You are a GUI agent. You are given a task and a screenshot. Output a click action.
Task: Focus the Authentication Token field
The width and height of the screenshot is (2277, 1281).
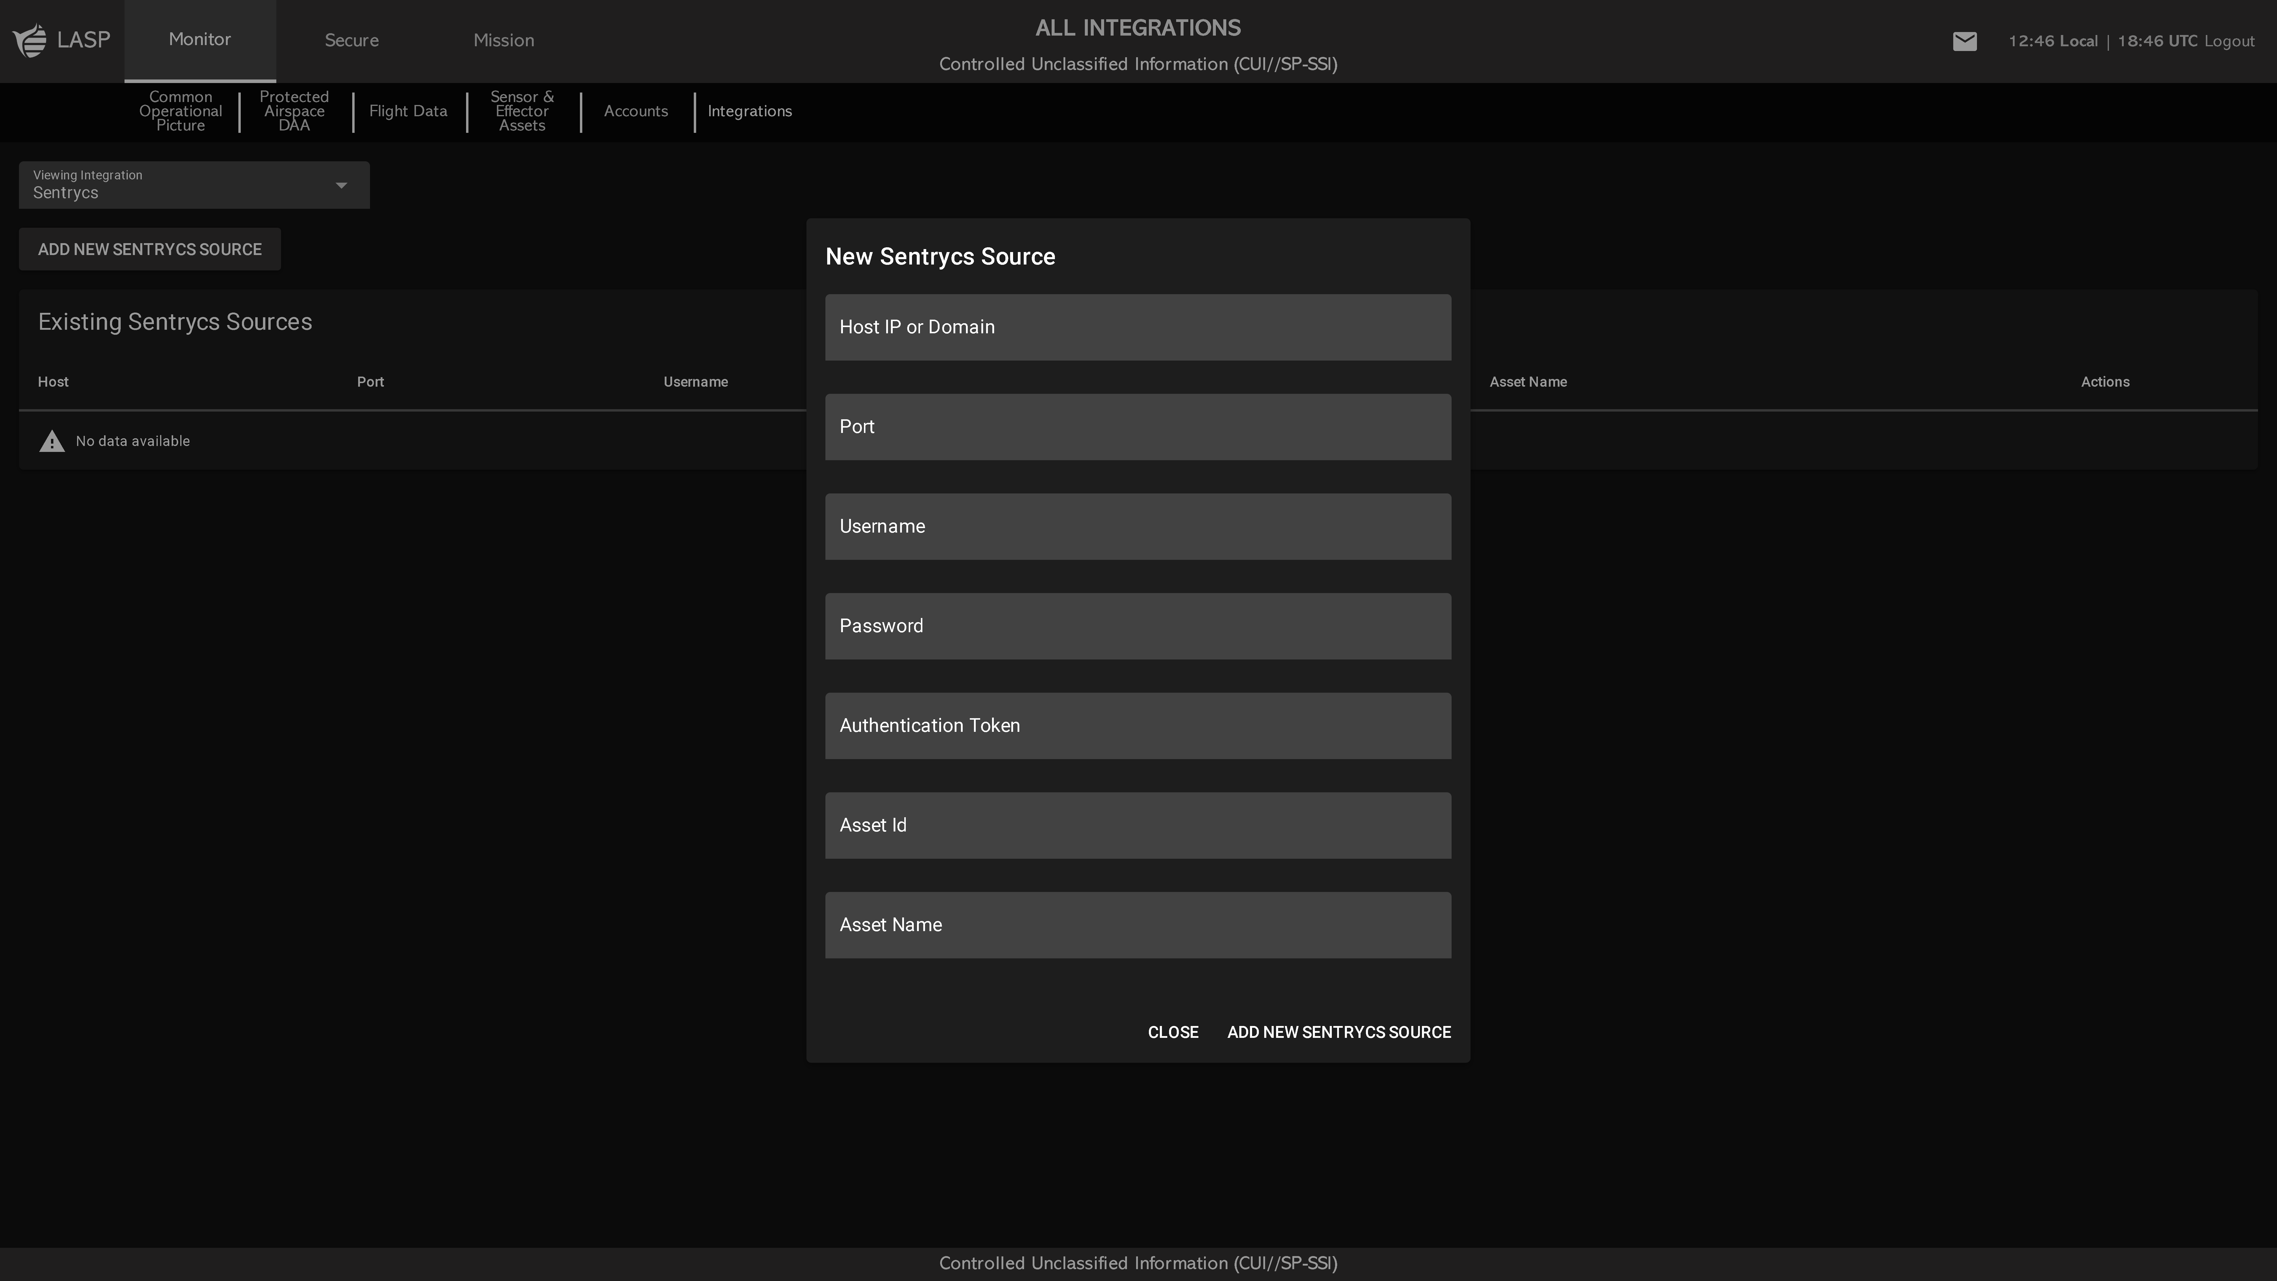click(x=1138, y=726)
